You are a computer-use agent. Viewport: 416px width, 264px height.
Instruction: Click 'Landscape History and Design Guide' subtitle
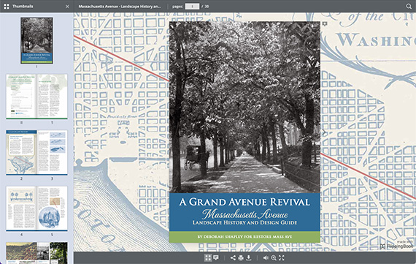pos(244,222)
